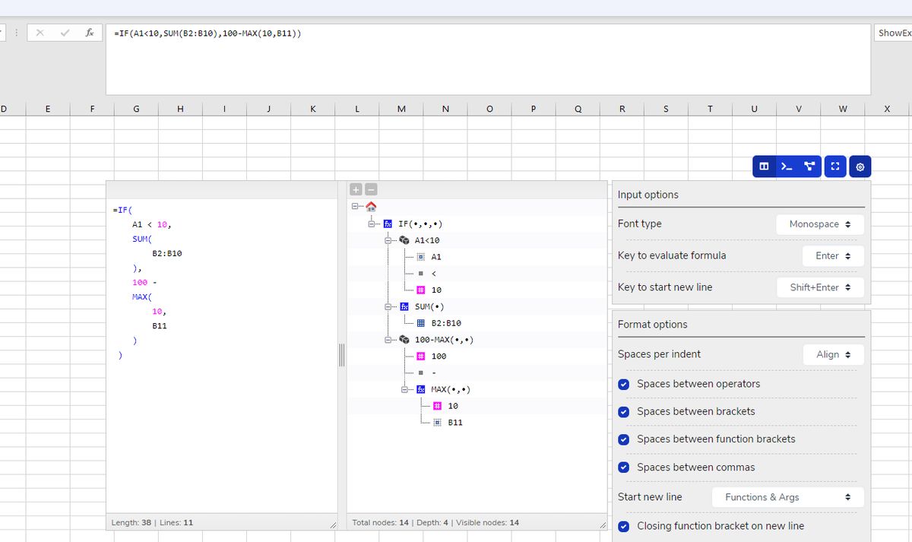
Task: Collapse the 100-MAX(•,•) tree node
Action: pos(388,339)
